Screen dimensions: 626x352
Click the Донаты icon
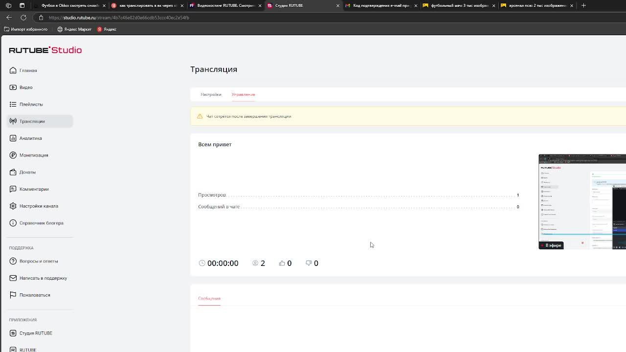click(x=13, y=172)
